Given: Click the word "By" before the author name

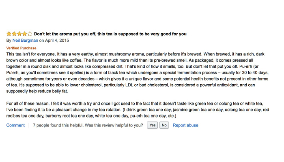Looking at the screenshot, I should (9, 40).
